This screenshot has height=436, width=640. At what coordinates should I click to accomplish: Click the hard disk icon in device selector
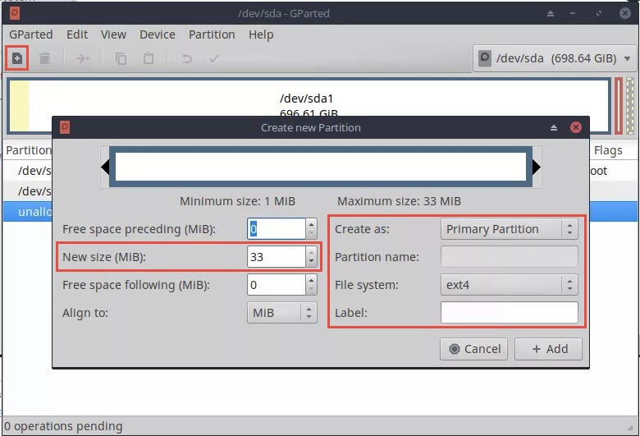coord(485,58)
